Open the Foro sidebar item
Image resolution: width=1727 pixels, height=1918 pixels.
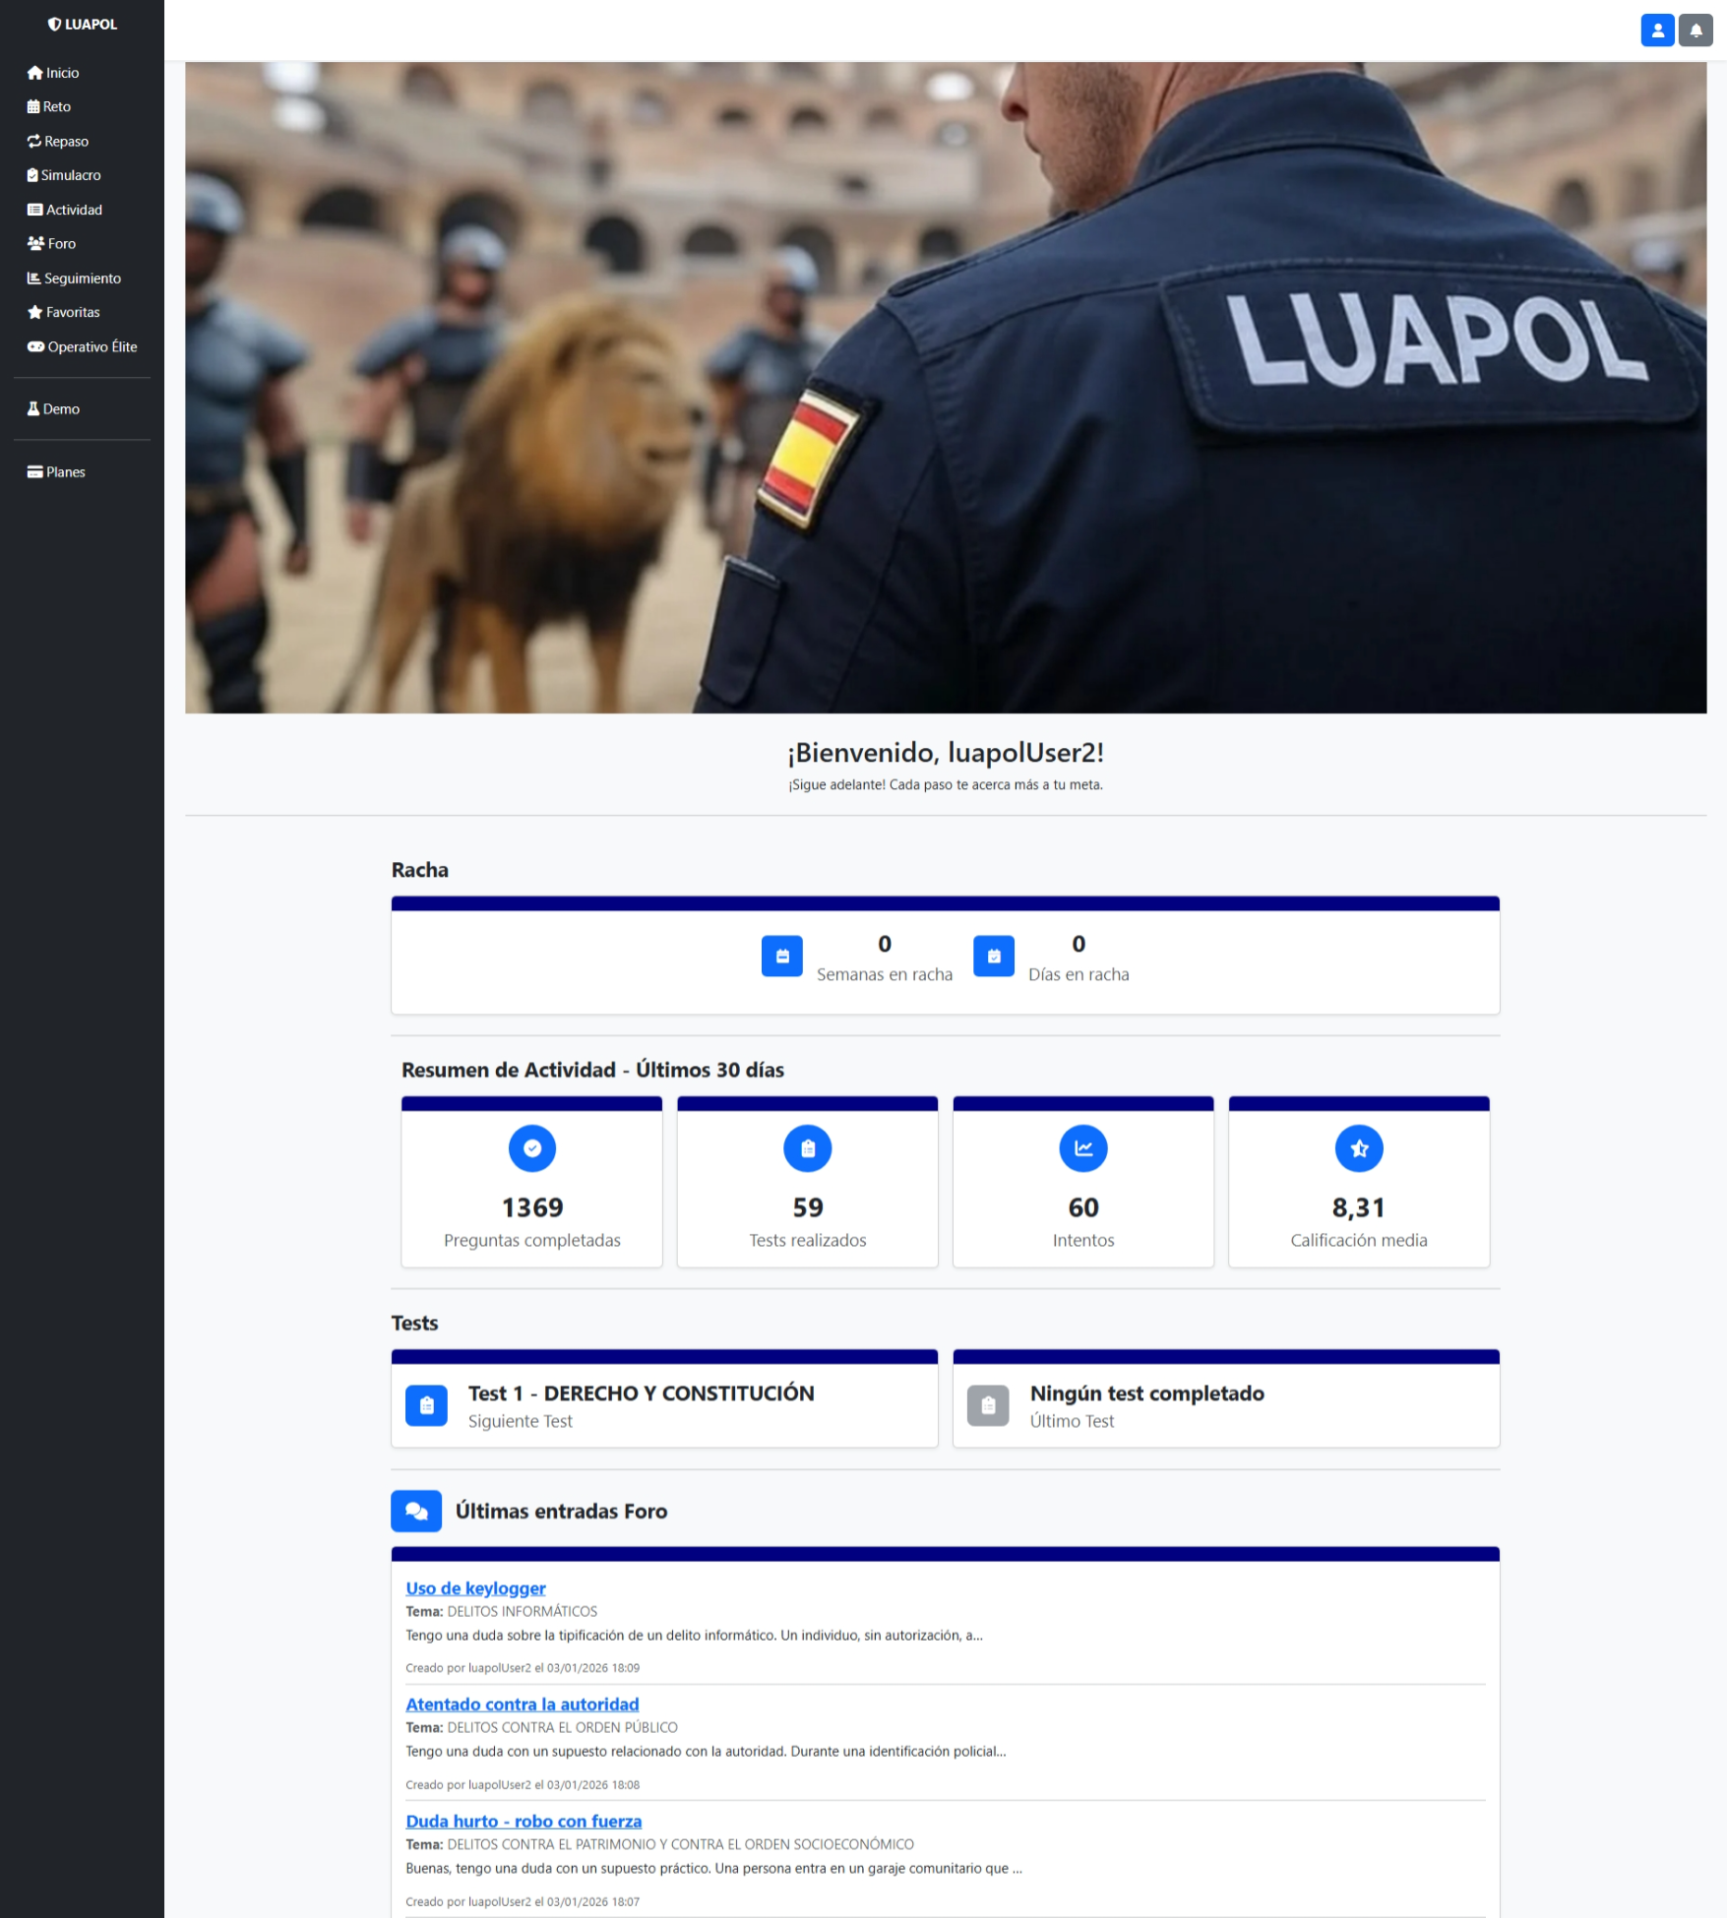51,244
